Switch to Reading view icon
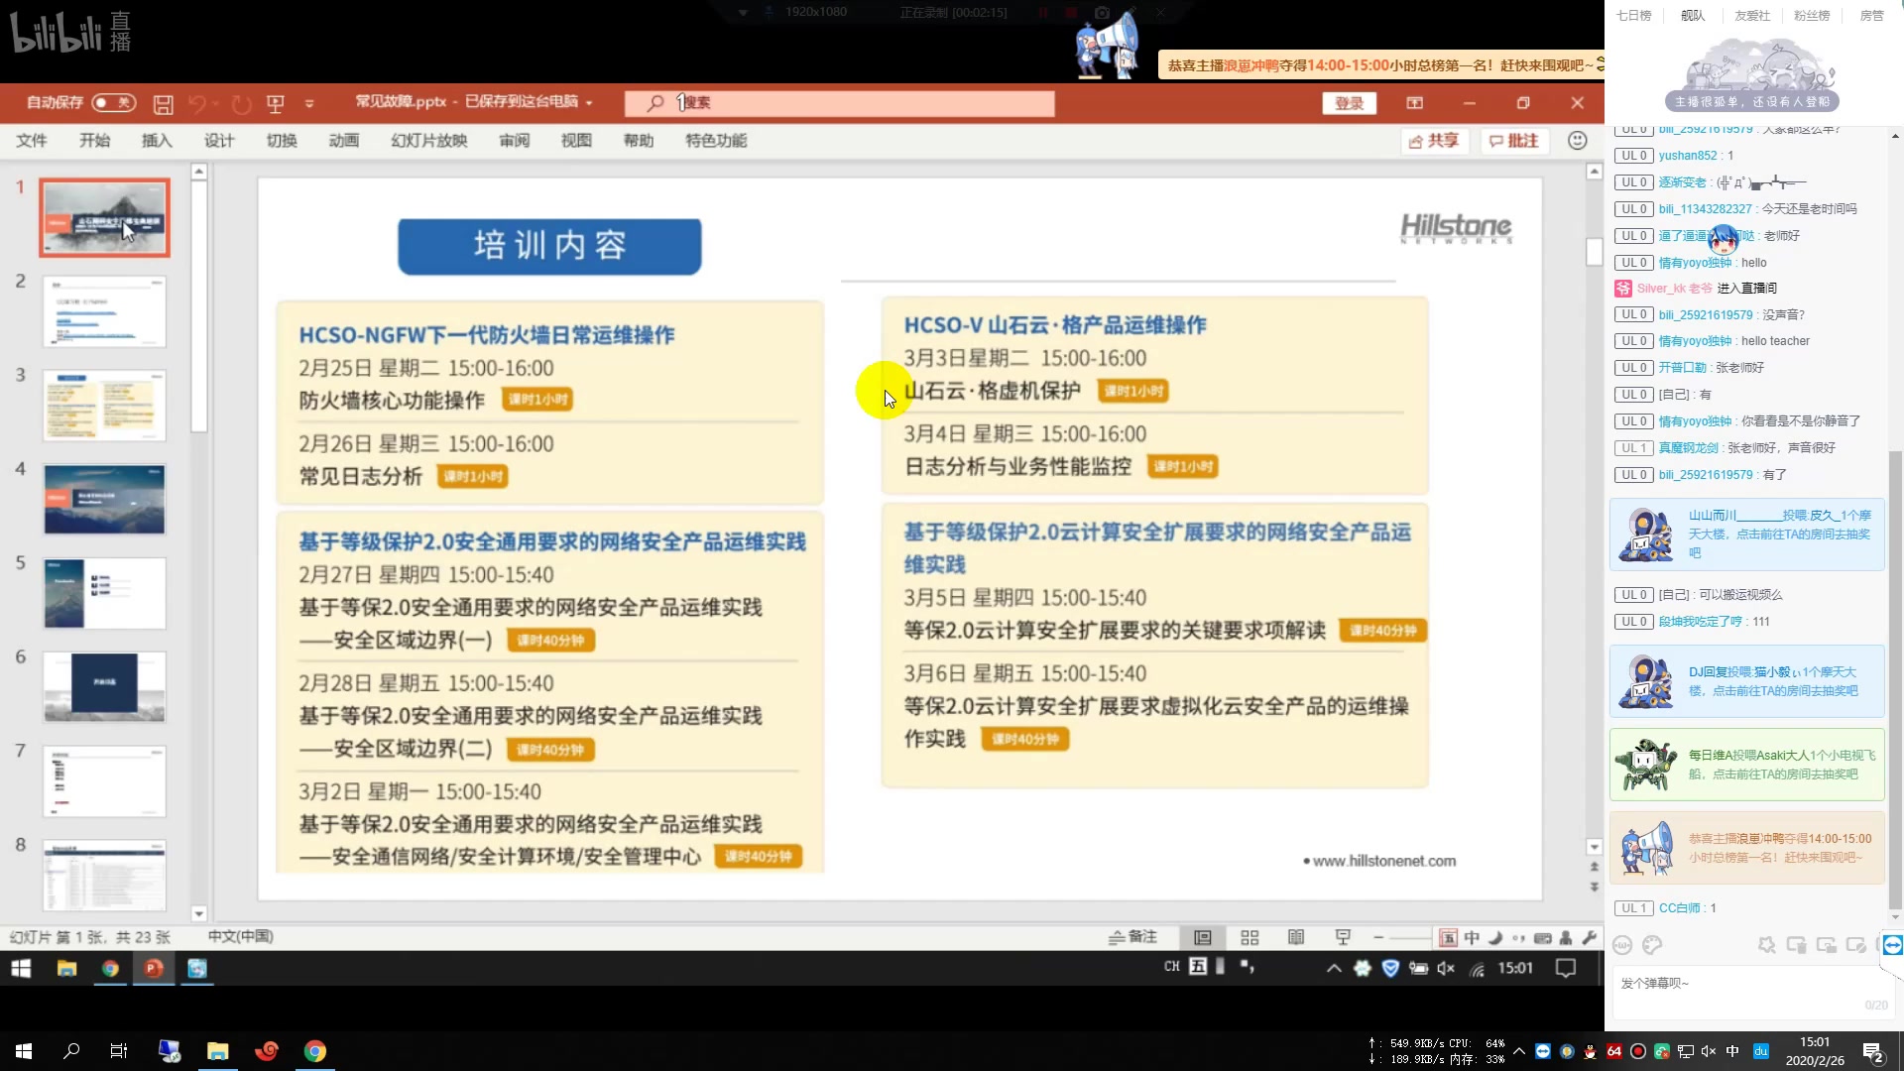 pyautogui.click(x=1296, y=937)
